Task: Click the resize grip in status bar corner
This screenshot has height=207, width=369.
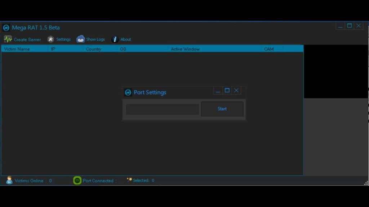Action: coord(366,183)
